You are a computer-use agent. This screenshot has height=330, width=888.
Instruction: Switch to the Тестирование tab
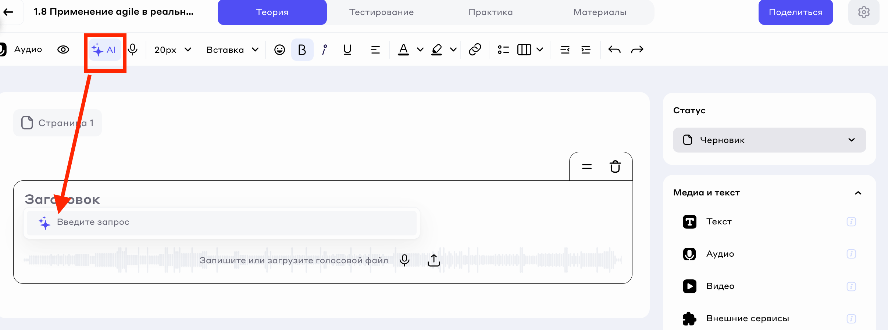tap(381, 12)
